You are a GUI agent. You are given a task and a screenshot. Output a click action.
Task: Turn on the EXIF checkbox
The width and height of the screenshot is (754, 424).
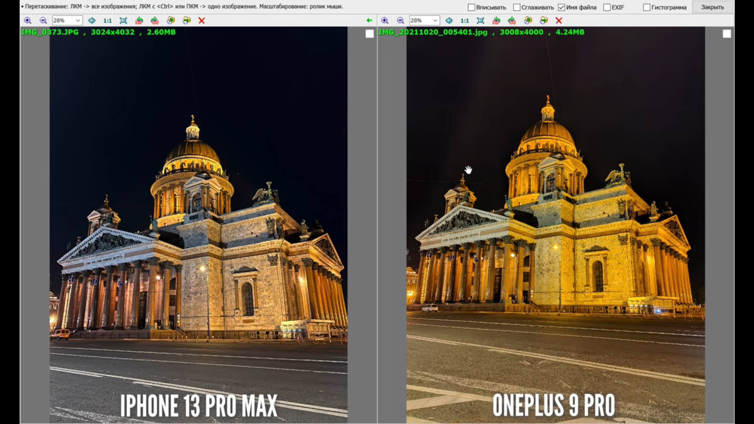point(607,7)
